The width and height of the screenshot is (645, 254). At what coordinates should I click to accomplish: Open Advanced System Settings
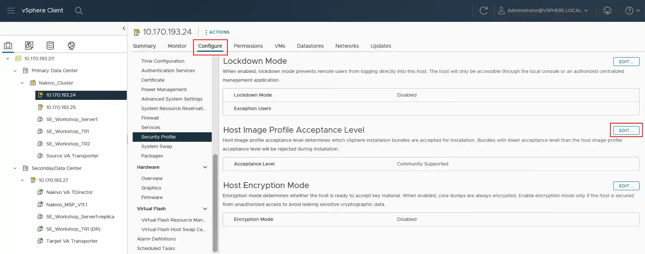point(172,99)
